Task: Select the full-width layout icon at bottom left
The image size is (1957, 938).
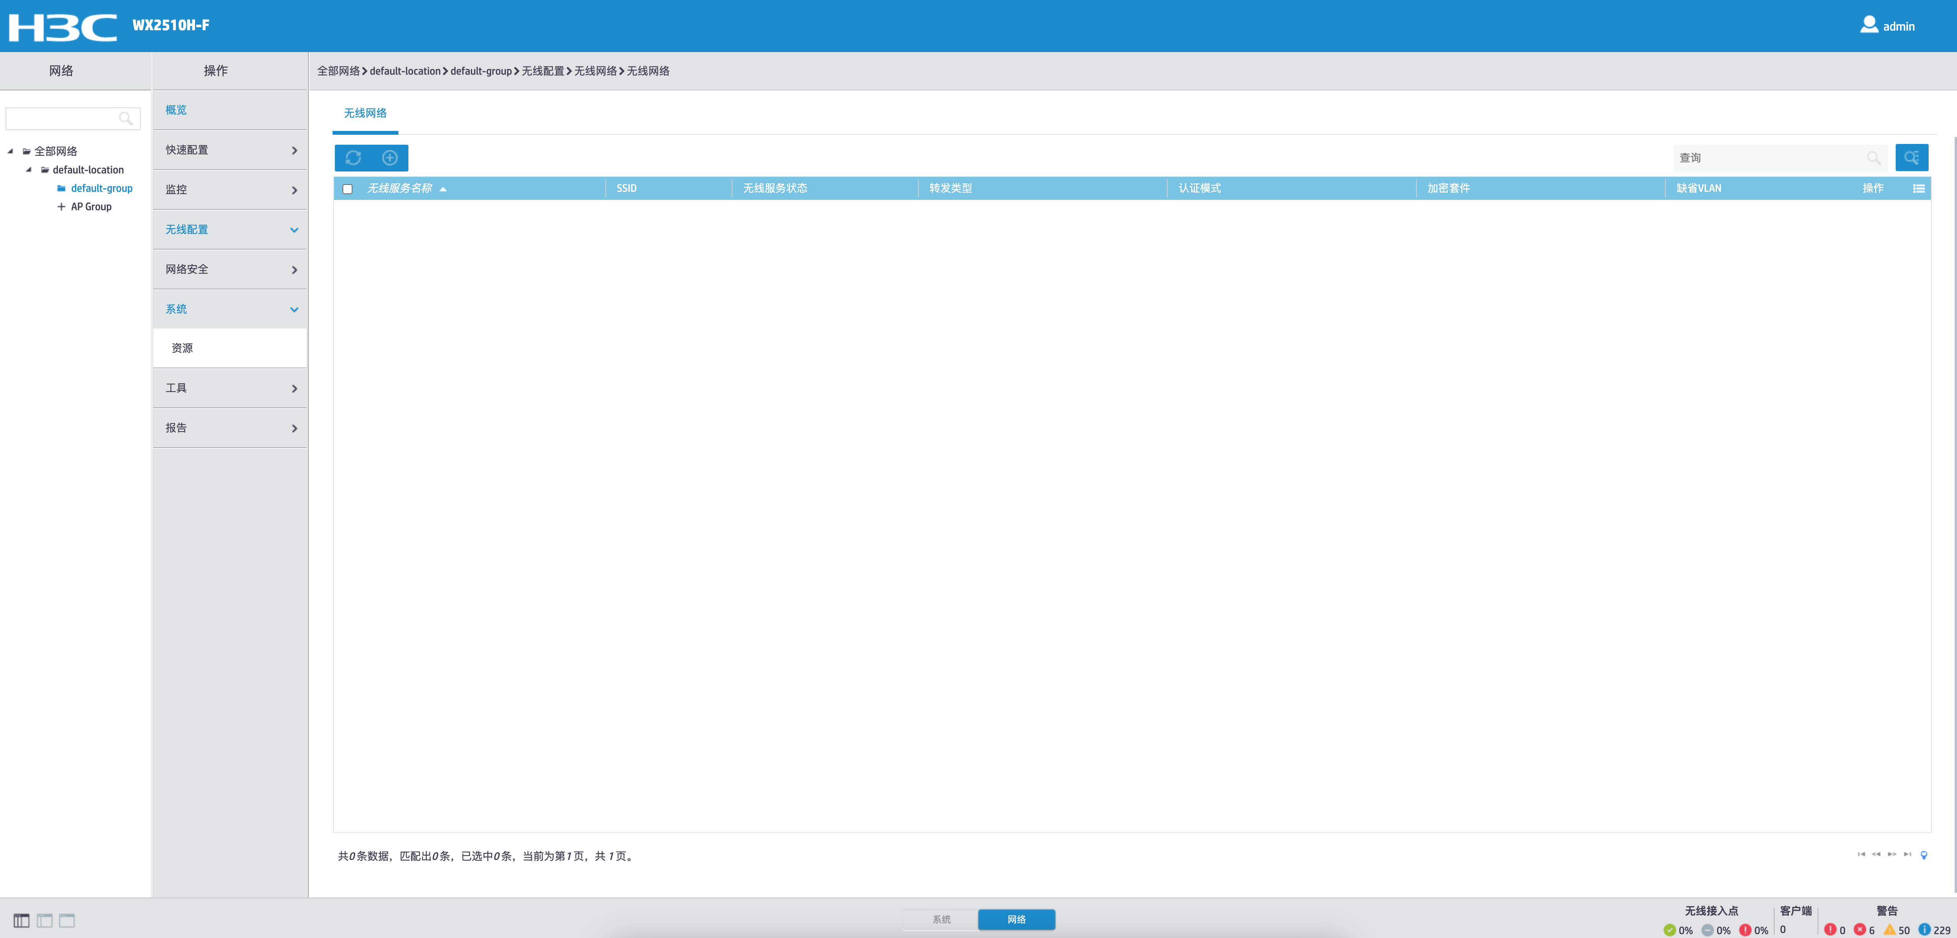Action: (x=67, y=920)
